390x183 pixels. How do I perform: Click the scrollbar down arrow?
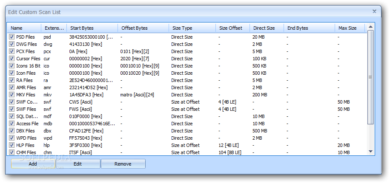click(x=370, y=151)
